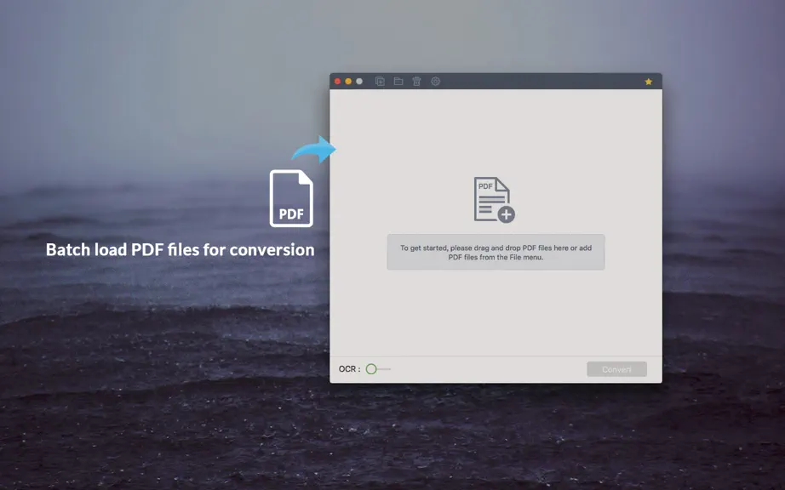Click the drag and drop instructions box

[496, 252]
